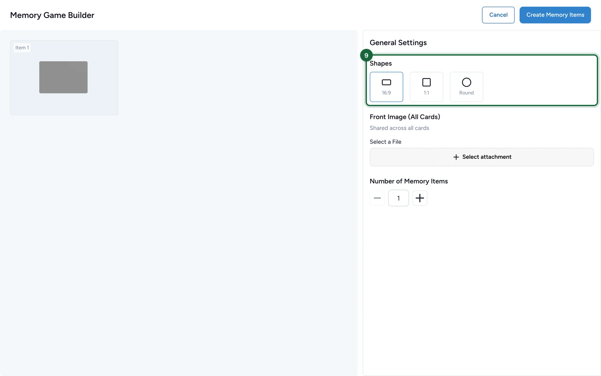Click the Memory Game Builder title
The width and height of the screenshot is (601, 376).
(x=52, y=15)
